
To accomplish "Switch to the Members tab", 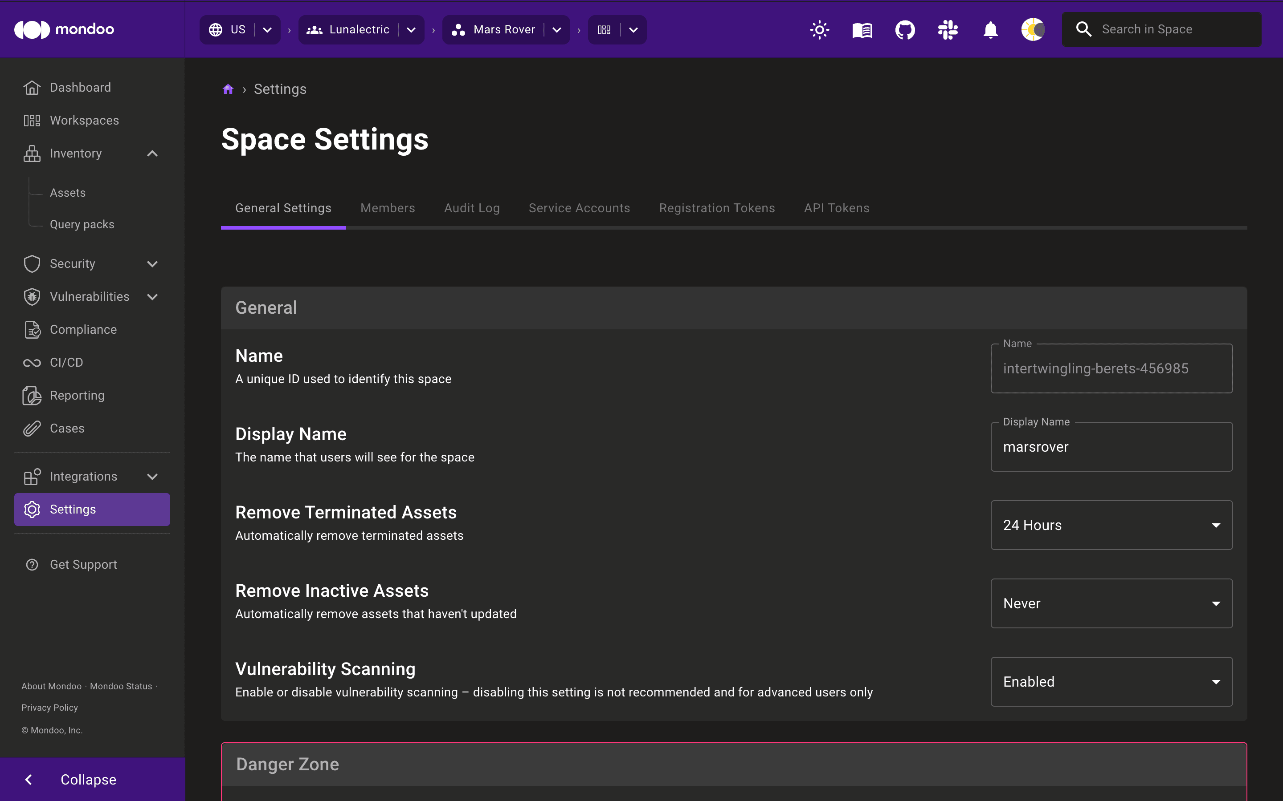I will 387,208.
